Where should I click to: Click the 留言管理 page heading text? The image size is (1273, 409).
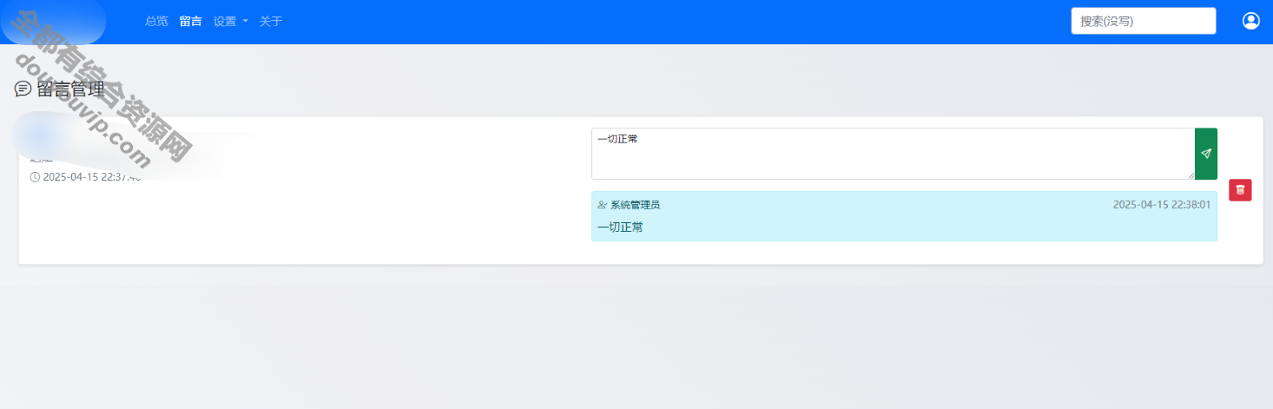click(70, 89)
